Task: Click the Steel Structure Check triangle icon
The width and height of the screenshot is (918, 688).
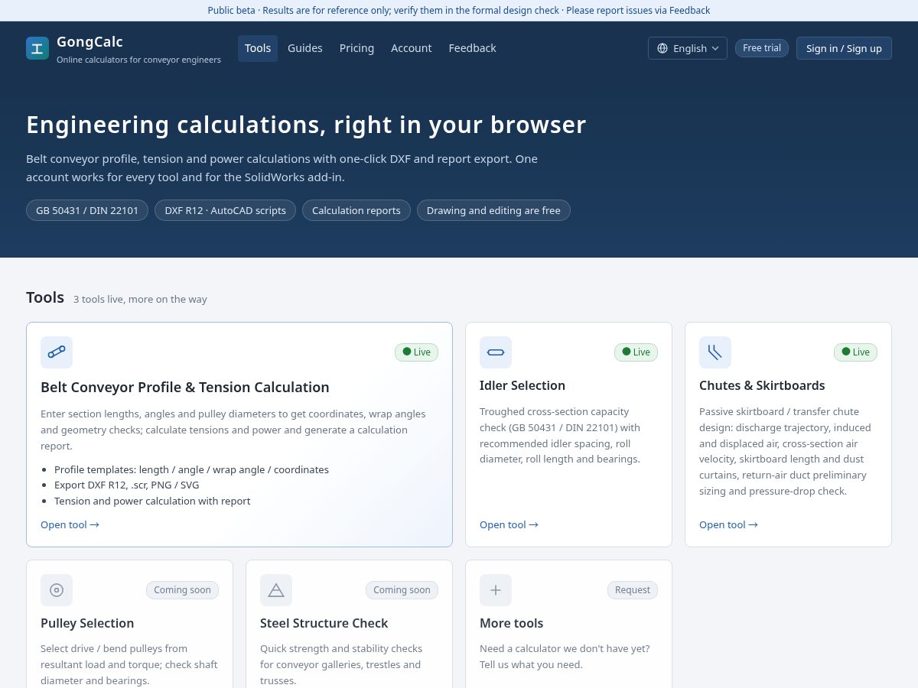Action: point(276,590)
